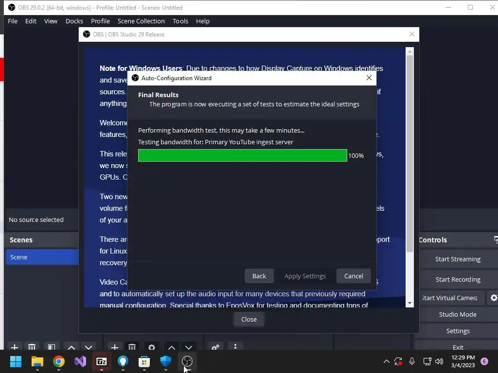The width and height of the screenshot is (498, 373).
Task: Close the OBS Studio 29 Release dialog
Action: (x=249, y=320)
